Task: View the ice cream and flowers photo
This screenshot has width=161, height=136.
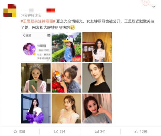Action: pyautogui.click(x=66, y=78)
